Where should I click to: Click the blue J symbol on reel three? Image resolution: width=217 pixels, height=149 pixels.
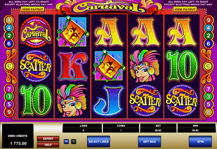[x=109, y=100]
